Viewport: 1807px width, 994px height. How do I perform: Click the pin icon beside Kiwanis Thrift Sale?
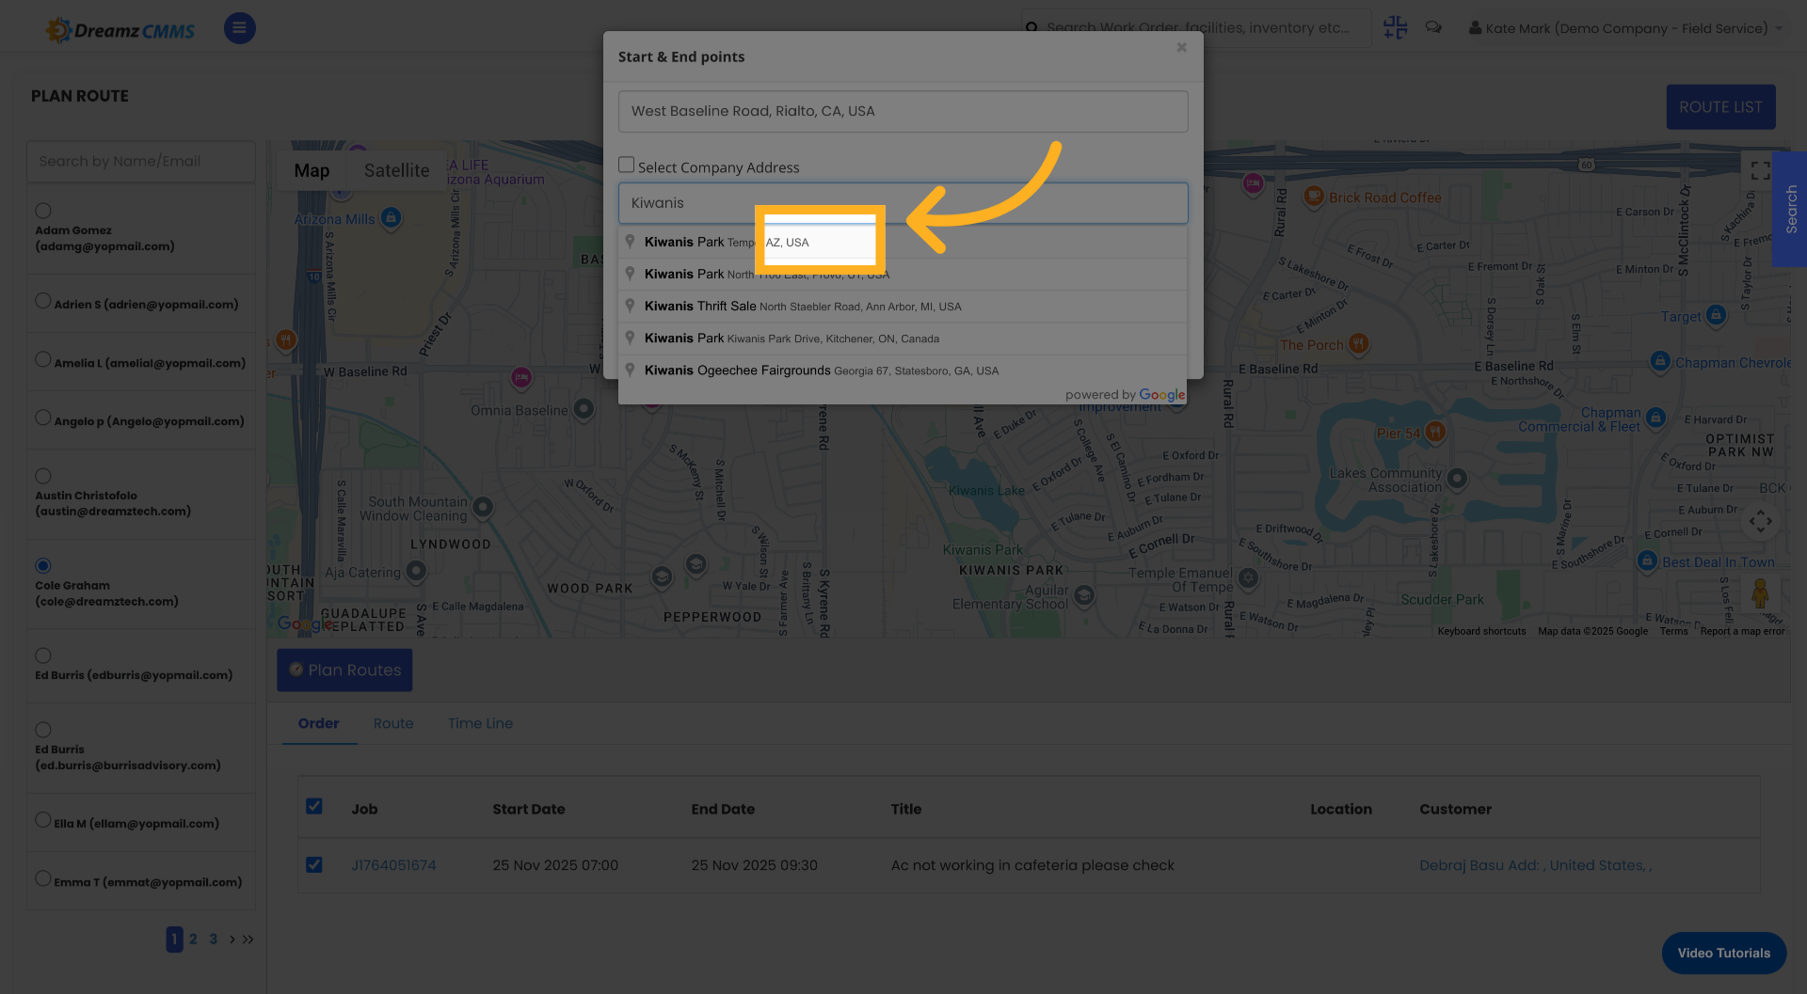click(631, 306)
